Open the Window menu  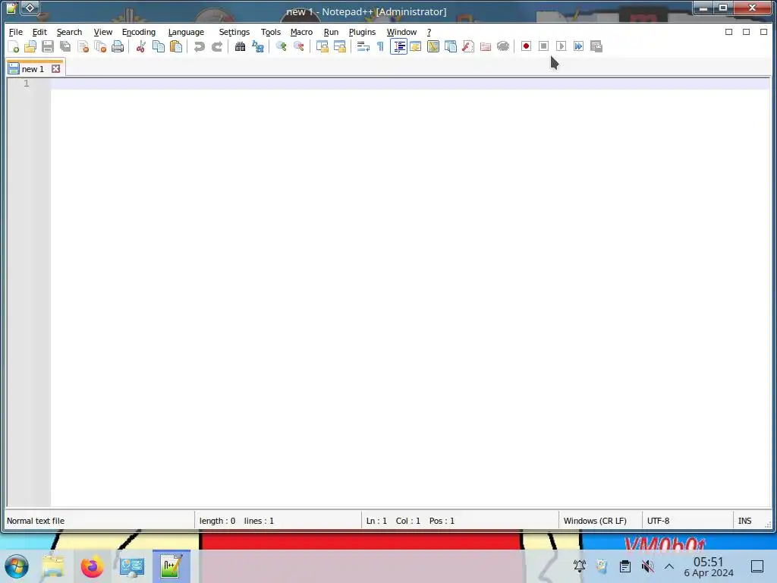click(x=401, y=32)
